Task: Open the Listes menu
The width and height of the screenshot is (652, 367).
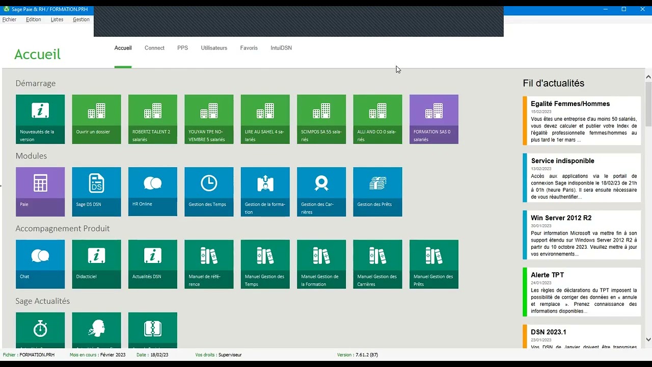Action: coord(57,19)
